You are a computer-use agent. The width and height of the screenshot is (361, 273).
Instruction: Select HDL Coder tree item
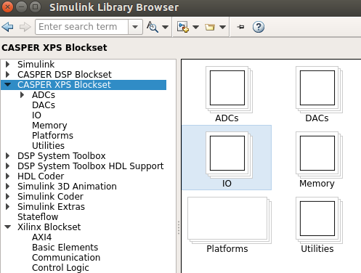click(41, 176)
